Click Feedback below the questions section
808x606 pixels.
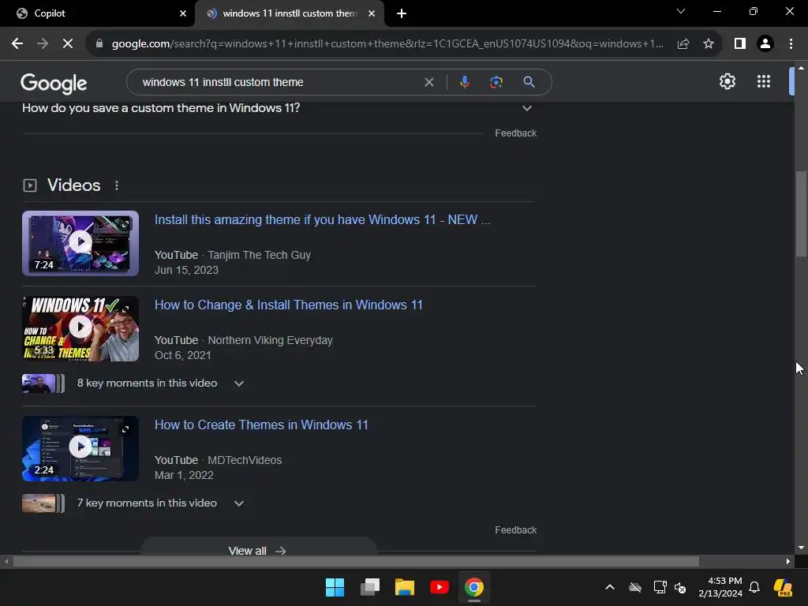pos(515,133)
